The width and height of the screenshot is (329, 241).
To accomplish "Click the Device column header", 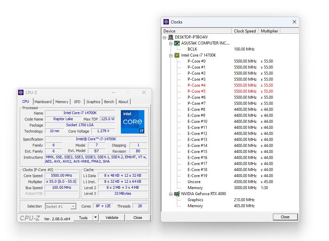I will (x=197, y=31).
